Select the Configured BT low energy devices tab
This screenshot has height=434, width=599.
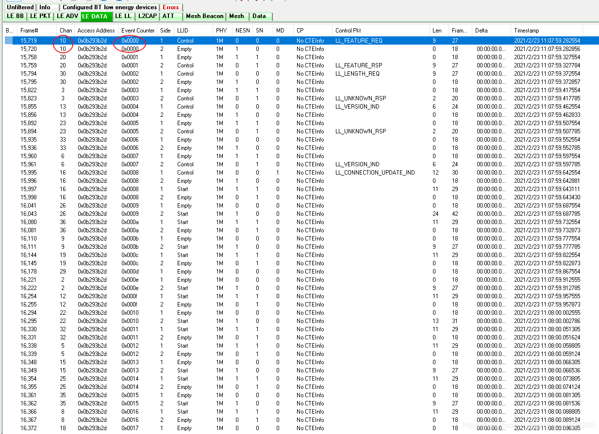coord(110,7)
